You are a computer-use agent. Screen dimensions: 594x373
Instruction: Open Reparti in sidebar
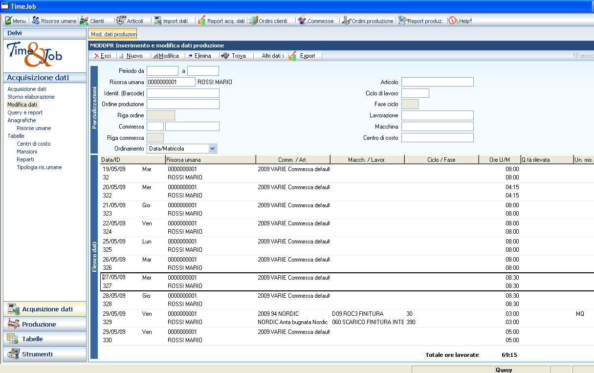tap(25, 159)
